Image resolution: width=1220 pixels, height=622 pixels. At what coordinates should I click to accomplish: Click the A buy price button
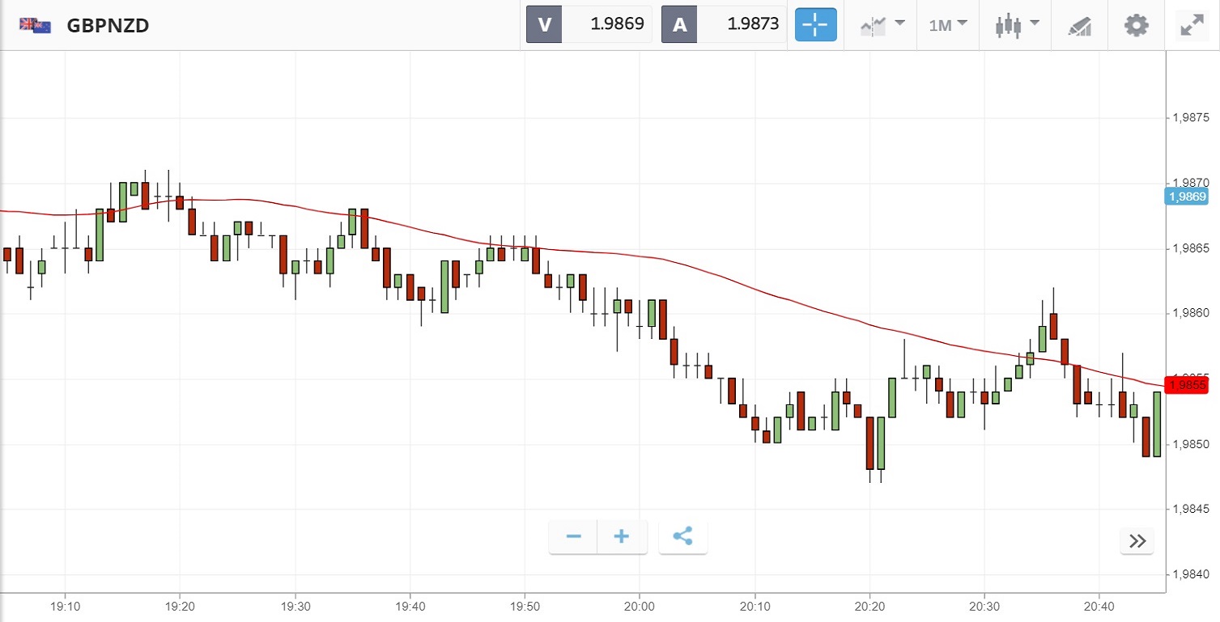point(680,24)
